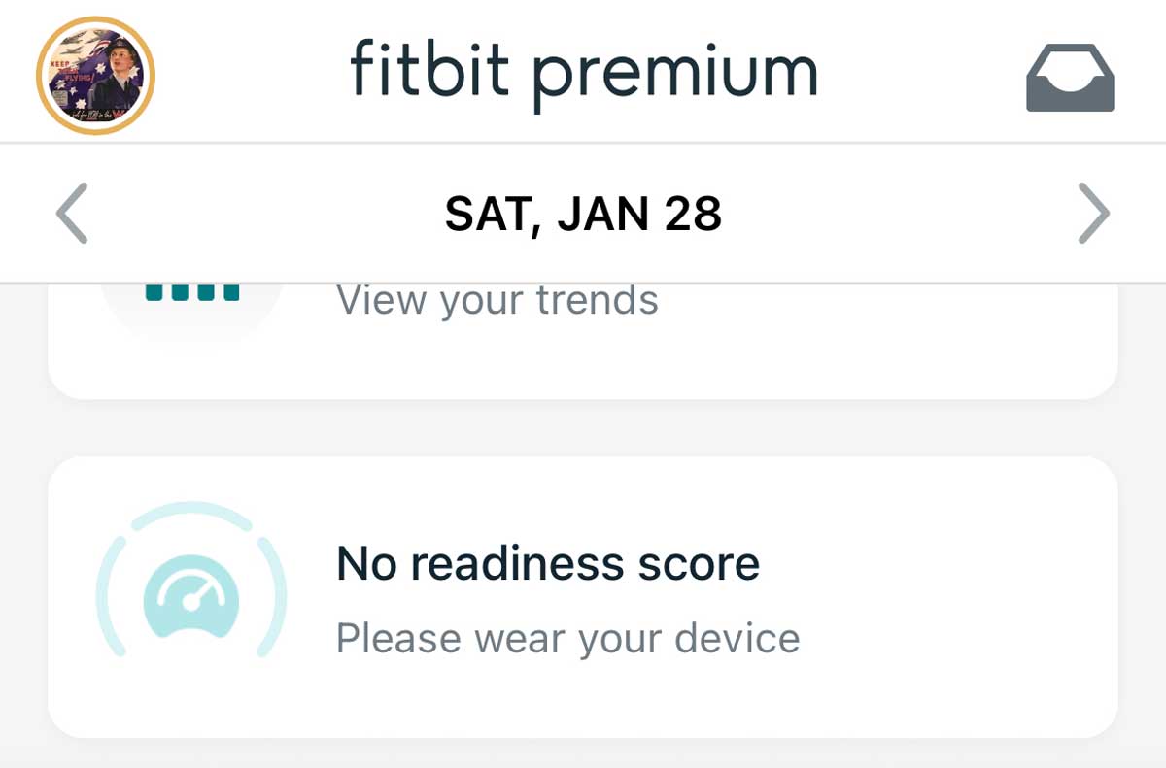Click the "SAT, JAN 28" date label
1166x768 pixels.
(x=583, y=214)
